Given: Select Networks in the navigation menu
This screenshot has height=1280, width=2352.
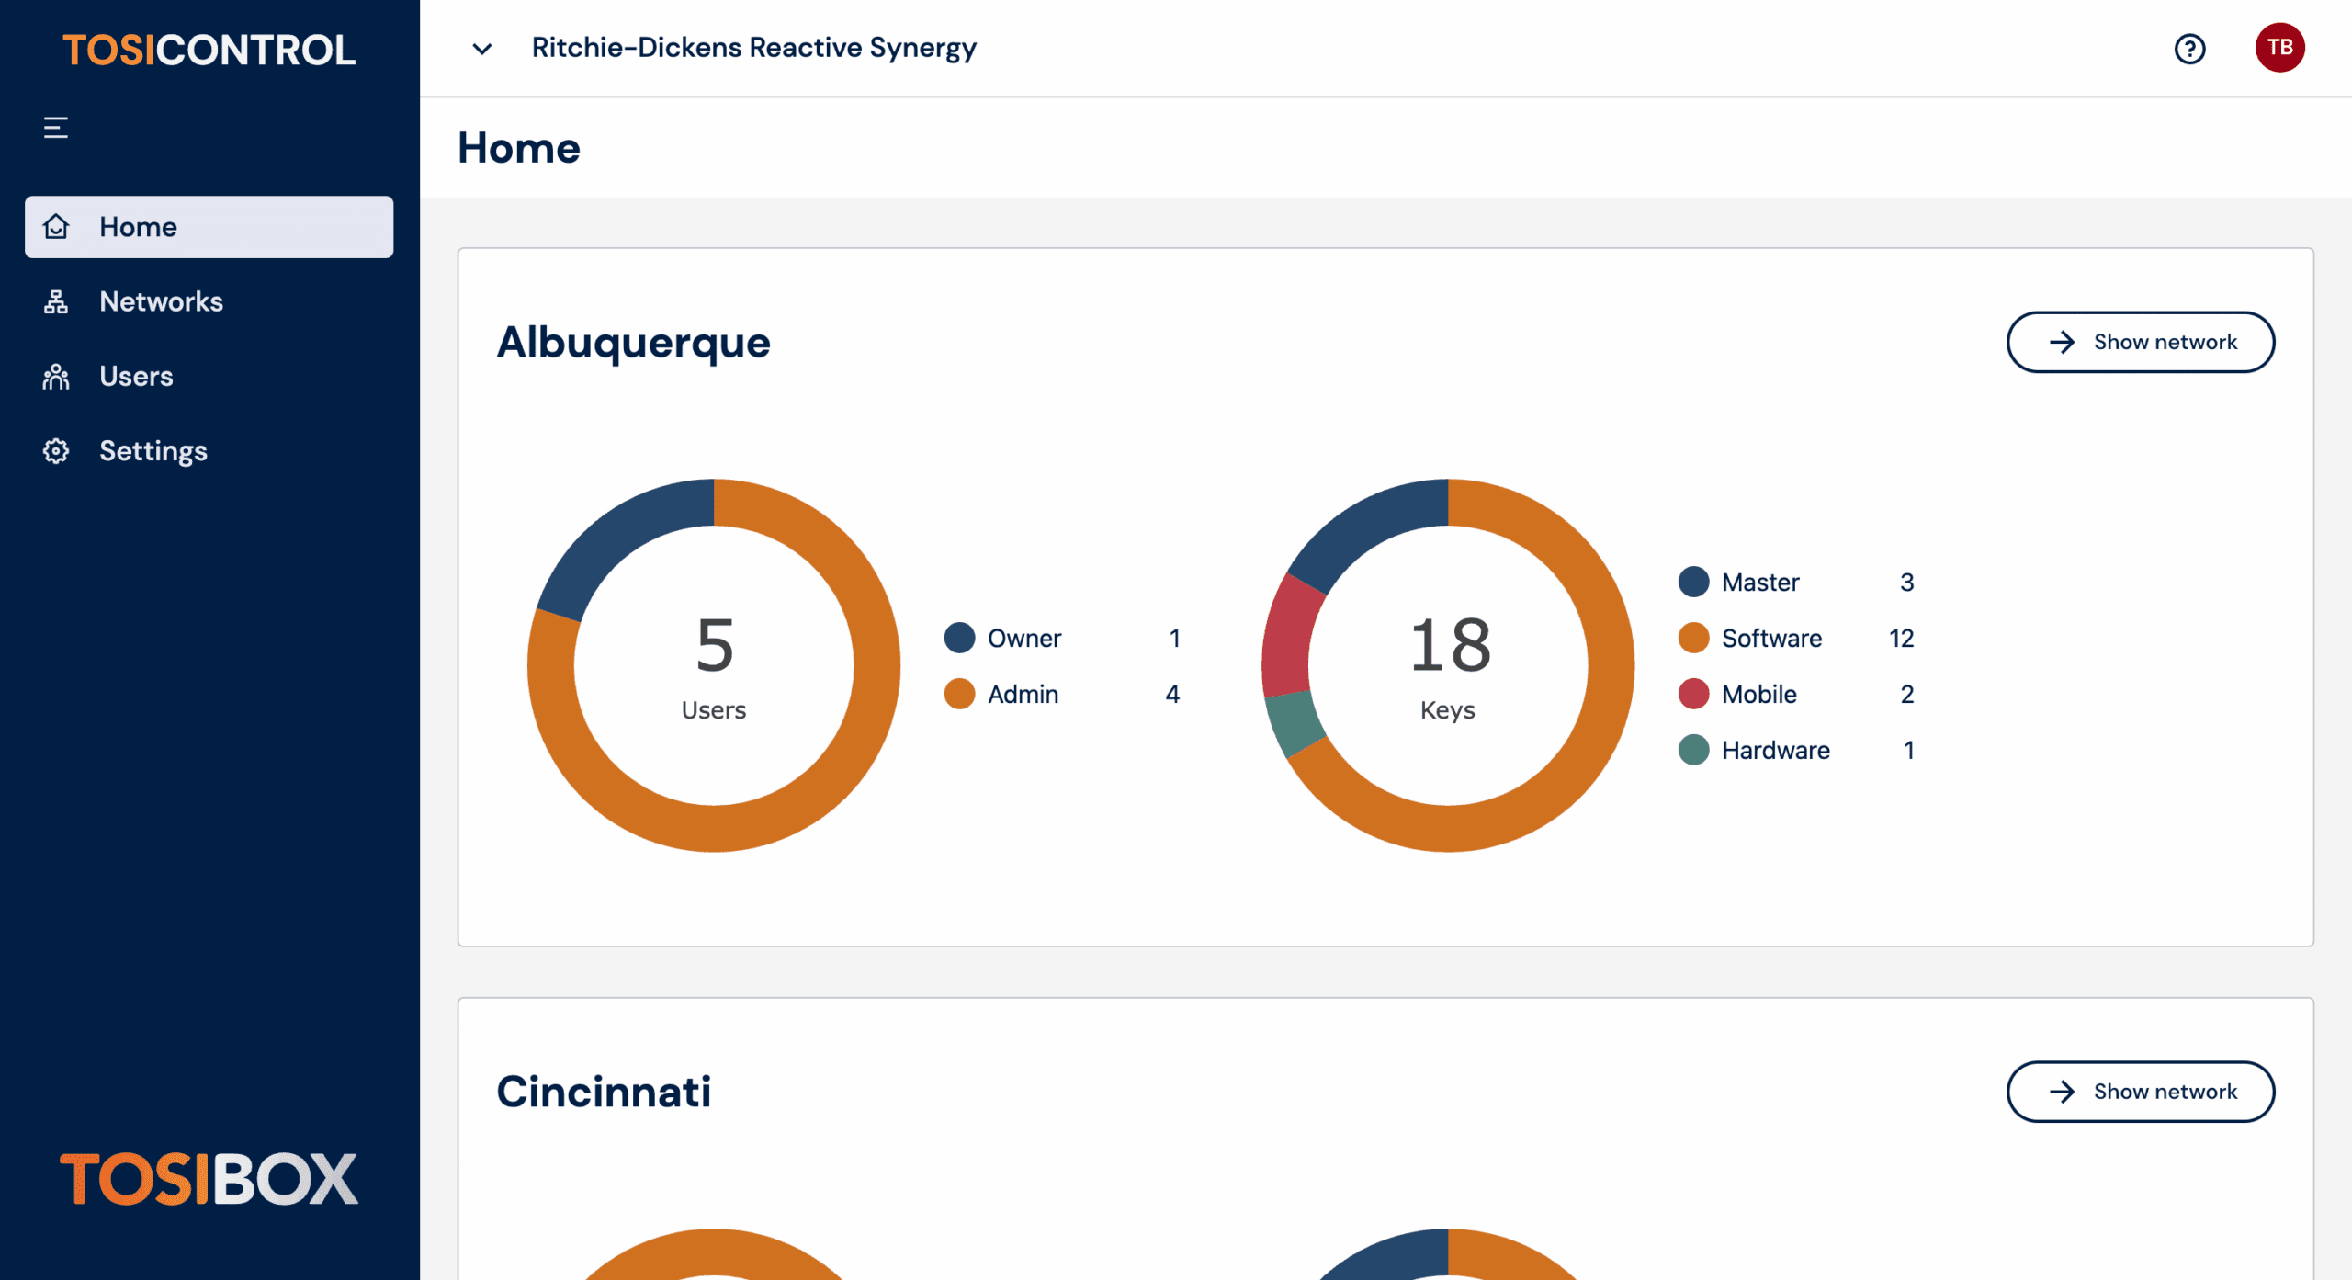Looking at the screenshot, I should (x=161, y=301).
